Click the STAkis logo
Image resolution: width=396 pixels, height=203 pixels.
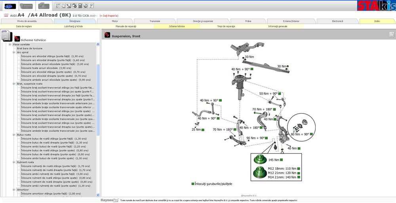pyautogui.click(x=376, y=6)
